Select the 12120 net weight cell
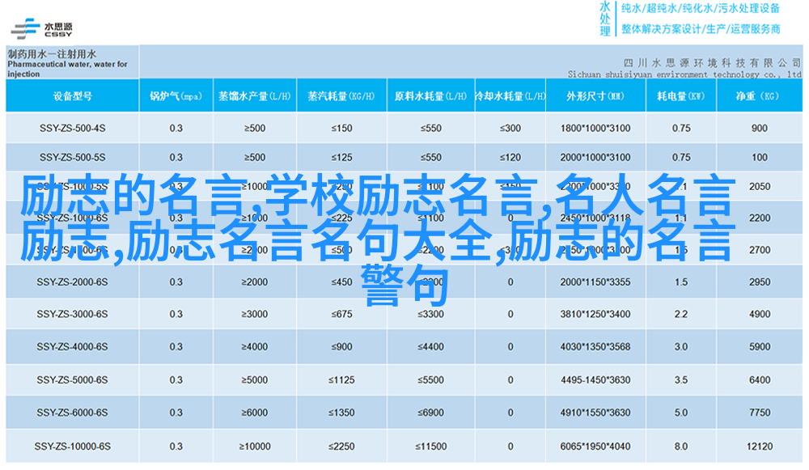Viewport: 809px width, 470px height. pyautogui.click(x=759, y=446)
